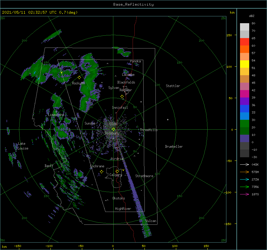Click the white 04DK arrow in legend

coord(244,164)
